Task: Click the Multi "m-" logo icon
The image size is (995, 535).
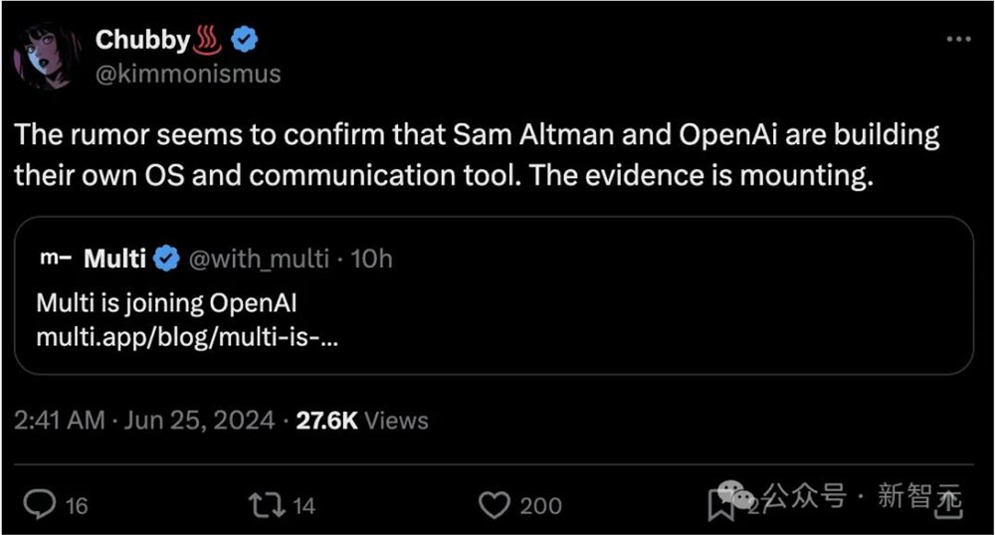Action: [x=54, y=260]
